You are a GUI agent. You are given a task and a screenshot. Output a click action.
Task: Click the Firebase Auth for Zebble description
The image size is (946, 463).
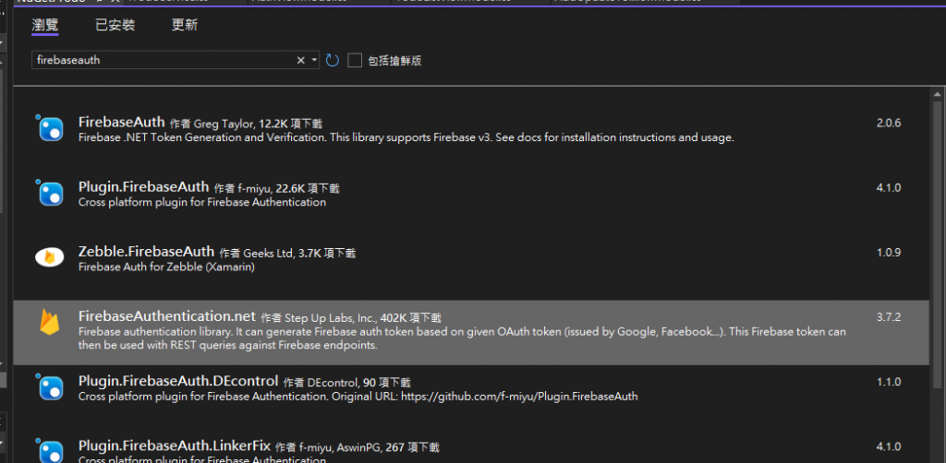(166, 267)
